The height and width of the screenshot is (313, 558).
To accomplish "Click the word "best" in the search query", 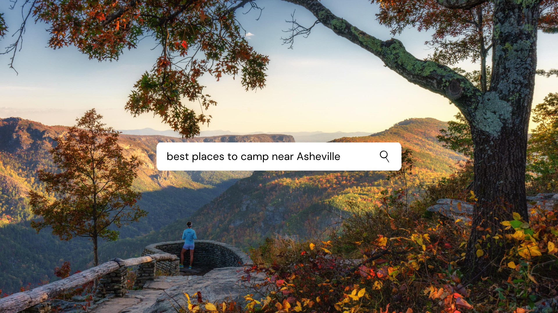I will [x=178, y=156].
